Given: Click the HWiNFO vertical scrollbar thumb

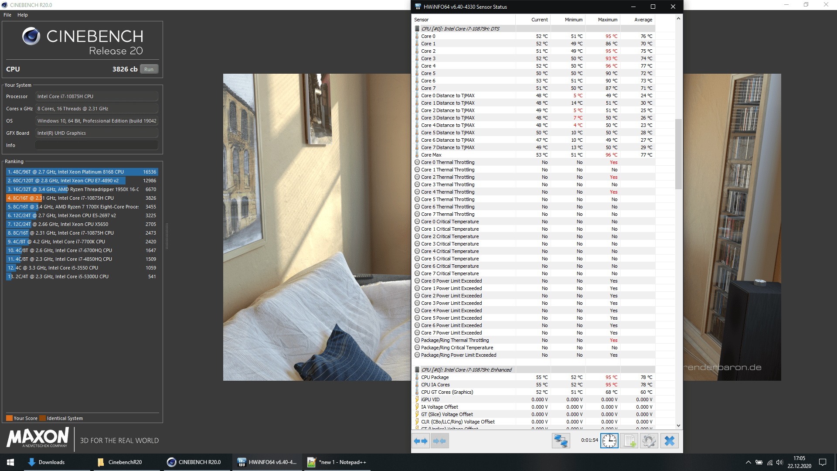Looking at the screenshot, I should [x=678, y=154].
